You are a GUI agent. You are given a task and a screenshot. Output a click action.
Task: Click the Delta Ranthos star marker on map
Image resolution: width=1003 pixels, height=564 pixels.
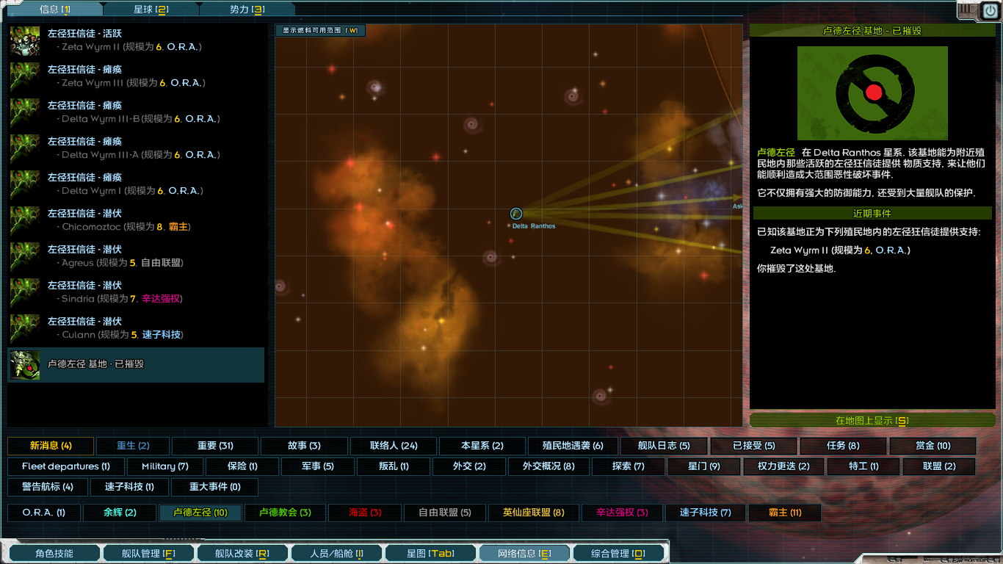tap(516, 214)
